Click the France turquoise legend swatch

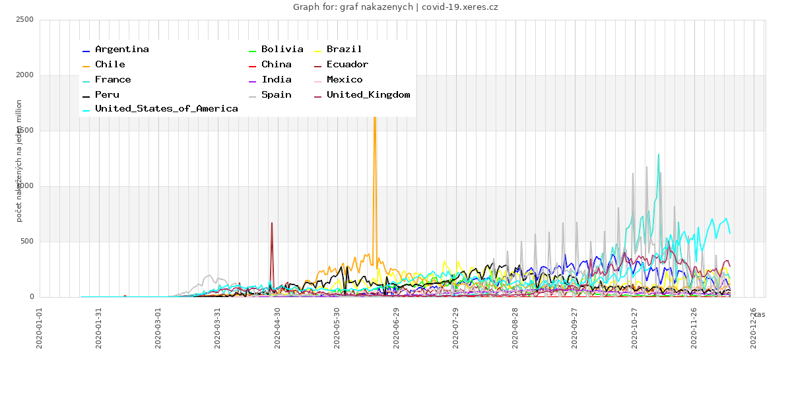pyautogui.click(x=86, y=81)
